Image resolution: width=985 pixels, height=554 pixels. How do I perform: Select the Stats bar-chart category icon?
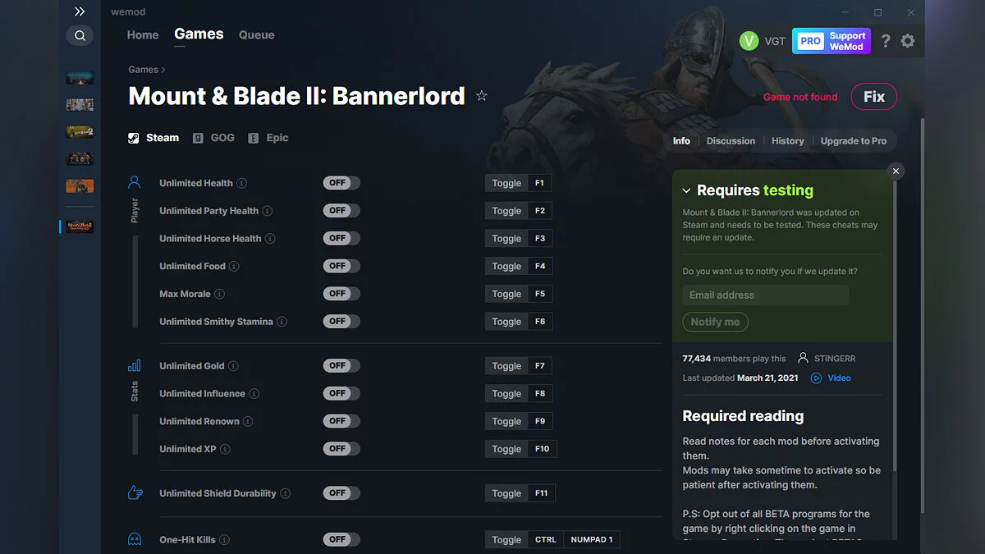coord(135,365)
